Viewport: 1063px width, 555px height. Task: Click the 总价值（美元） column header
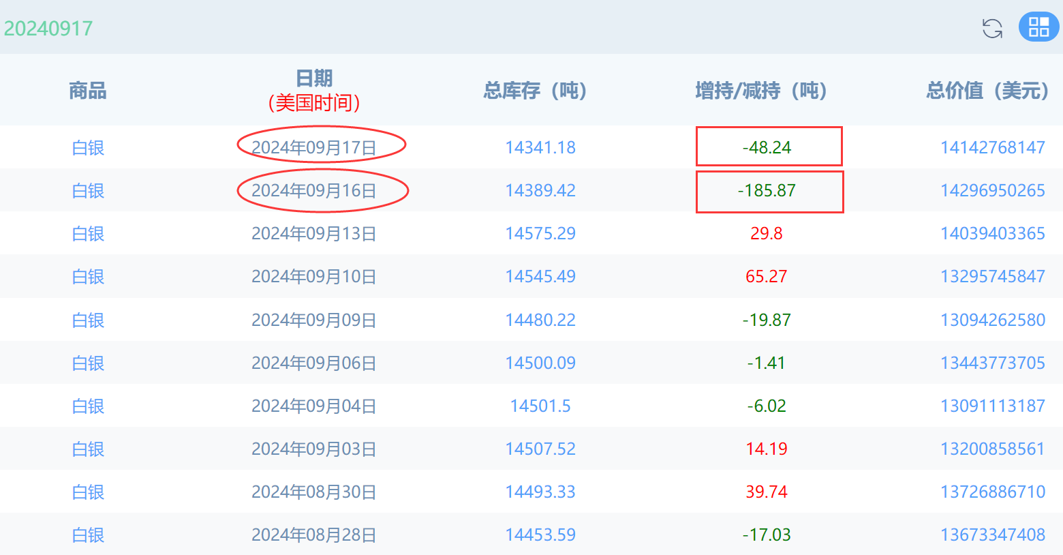point(987,91)
